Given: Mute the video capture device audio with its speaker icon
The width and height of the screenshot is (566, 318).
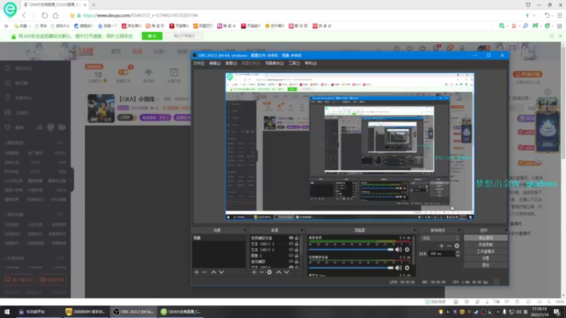Looking at the screenshot, I should [x=398, y=268].
